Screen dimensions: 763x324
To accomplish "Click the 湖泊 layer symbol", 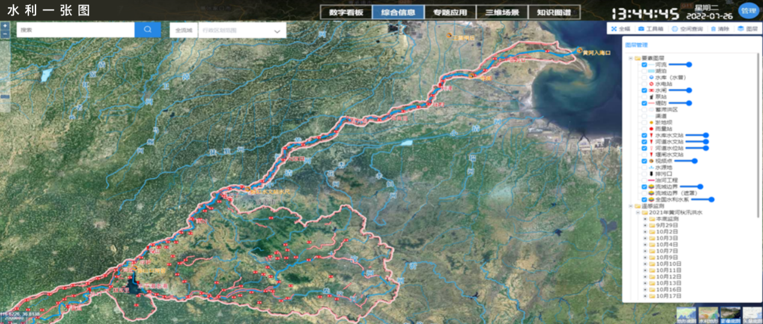I will pyautogui.click(x=651, y=71).
